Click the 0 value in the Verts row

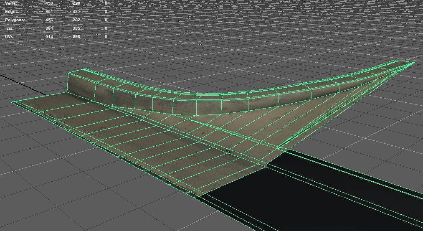coord(106,3)
